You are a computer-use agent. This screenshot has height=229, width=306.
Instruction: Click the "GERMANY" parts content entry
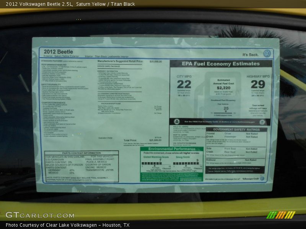pyautogui.click(x=54, y=170)
